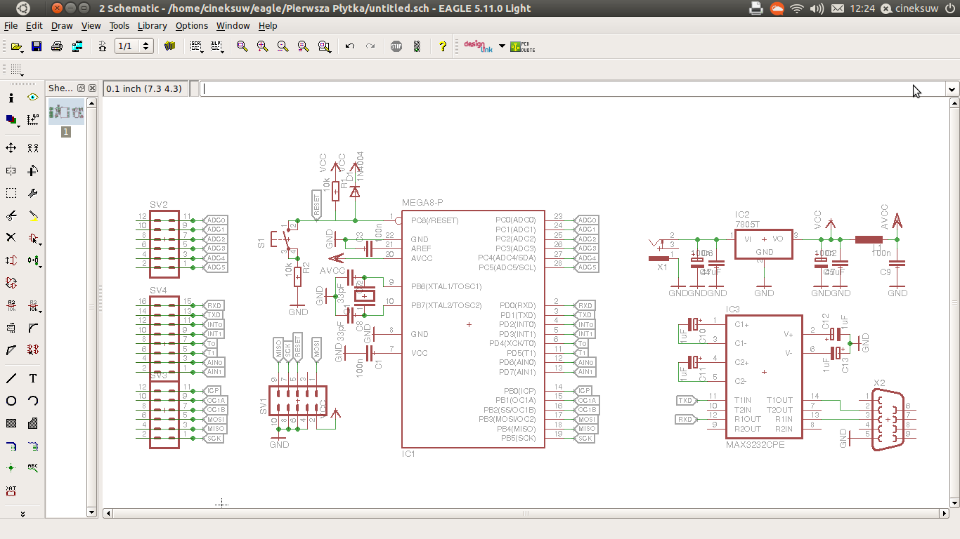Select the Polygon tool
This screenshot has width=960, height=539.
(33, 423)
